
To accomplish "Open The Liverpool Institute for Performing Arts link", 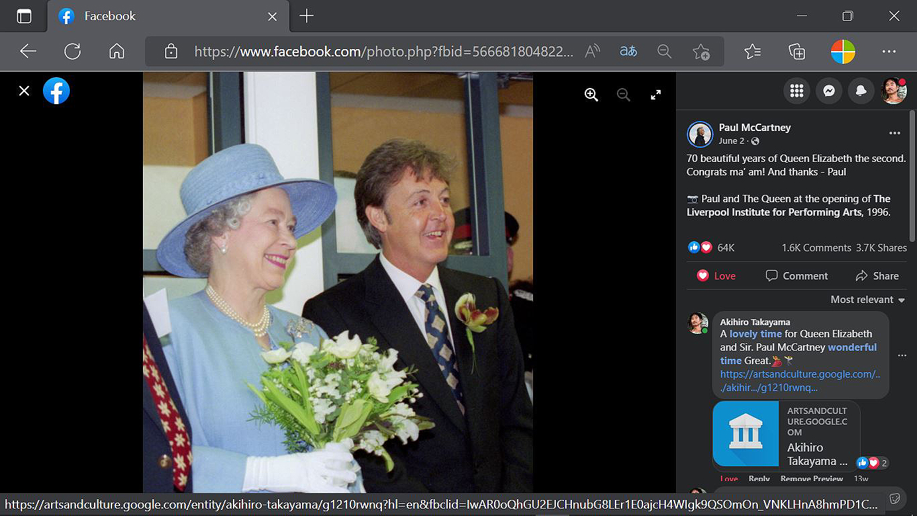I will coord(789,206).
